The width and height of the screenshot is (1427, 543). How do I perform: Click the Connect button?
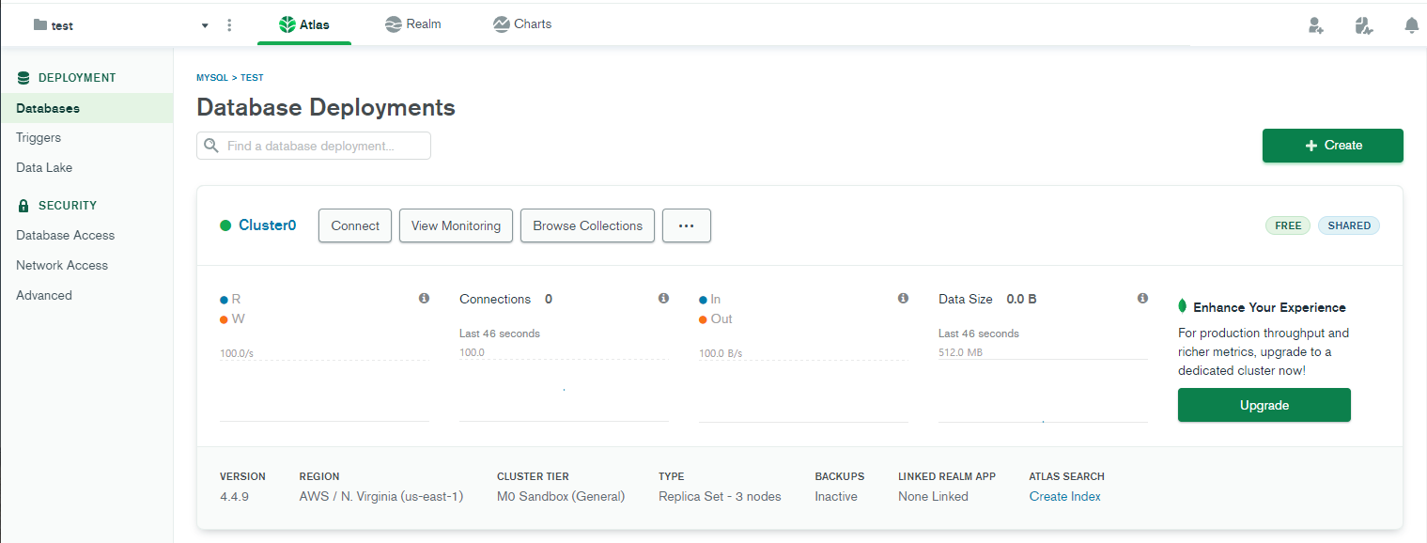pos(355,225)
